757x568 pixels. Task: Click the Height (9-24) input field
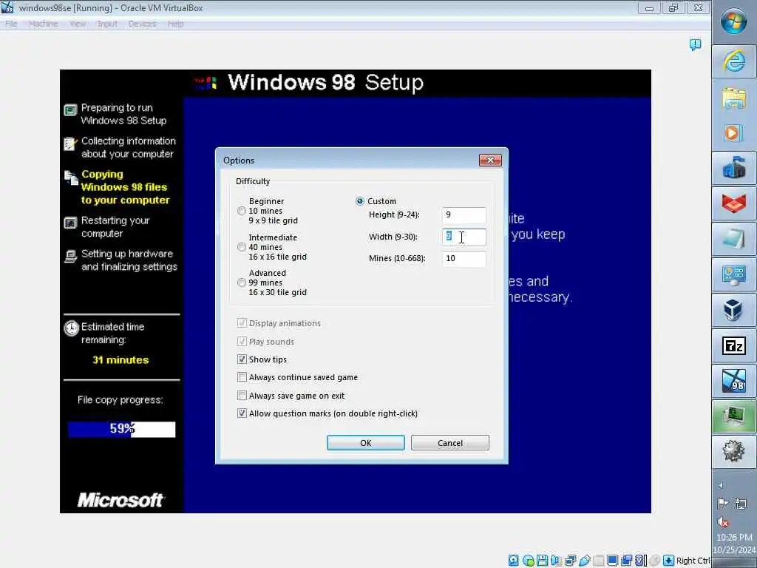(x=464, y=215)
